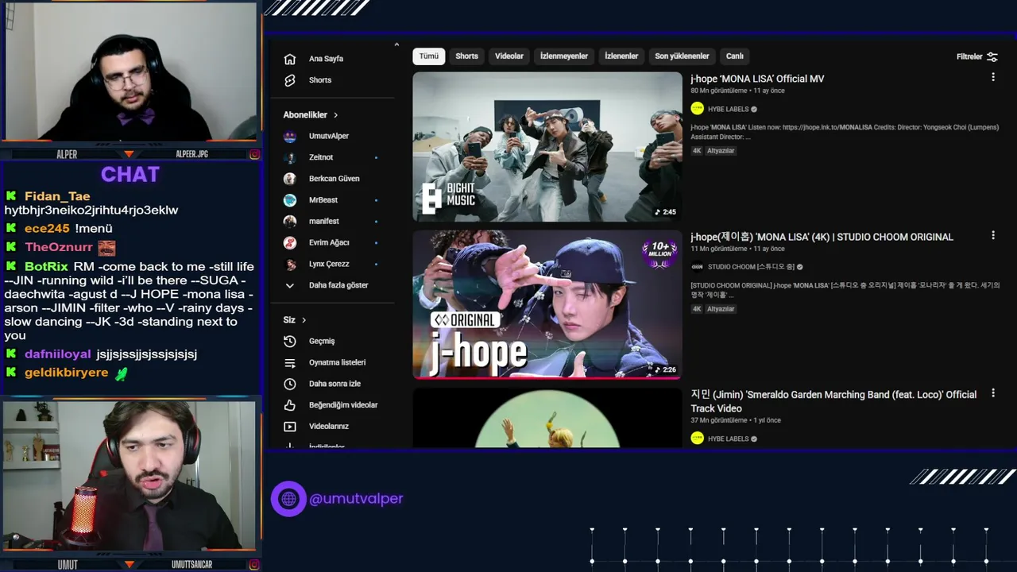Click sidebar scroll-up arrow
The width and height of the screenshot is (1017, 572).
click(x=396, y=44)
